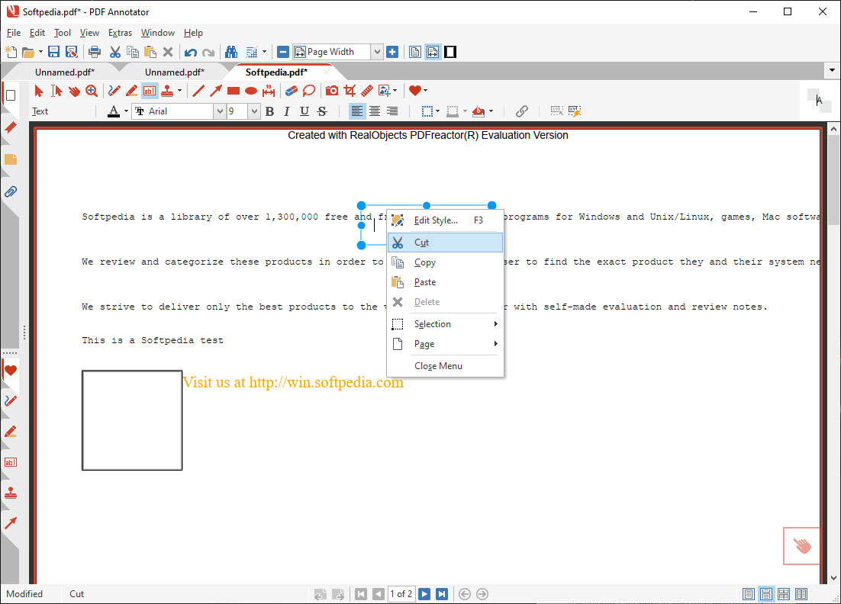Viewport: 841px width, 604px height.
Task: Choose the Crop tool
Action: click(x=350, y=91)
